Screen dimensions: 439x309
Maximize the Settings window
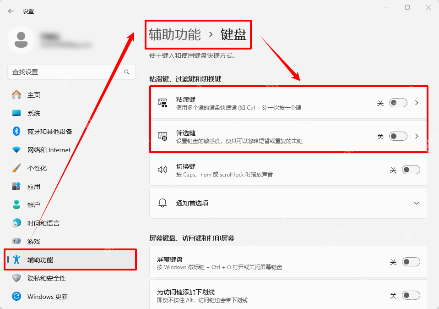pyautogui.click(x=407, y=7)
